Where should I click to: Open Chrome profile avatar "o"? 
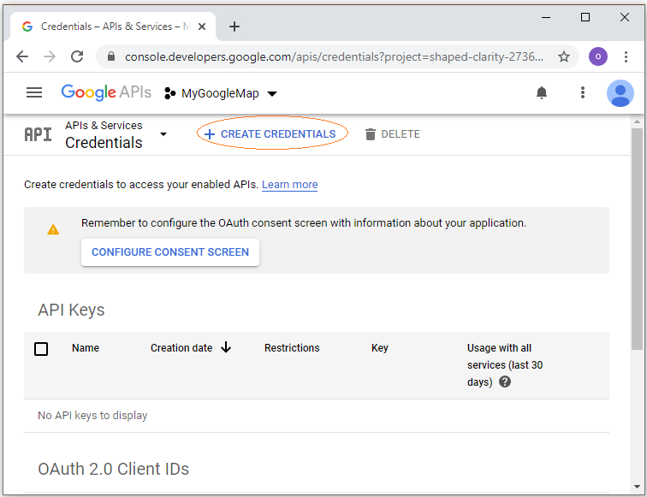click(597, 56)
